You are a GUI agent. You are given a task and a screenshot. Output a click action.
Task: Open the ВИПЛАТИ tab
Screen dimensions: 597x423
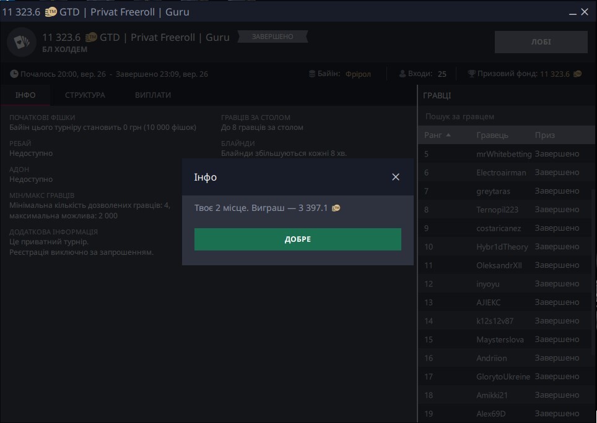pos(153,95)
